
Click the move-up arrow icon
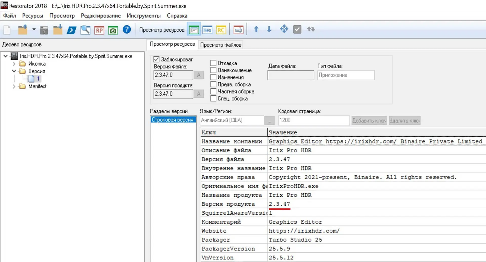pyautogui.click(x=256, y=29)
